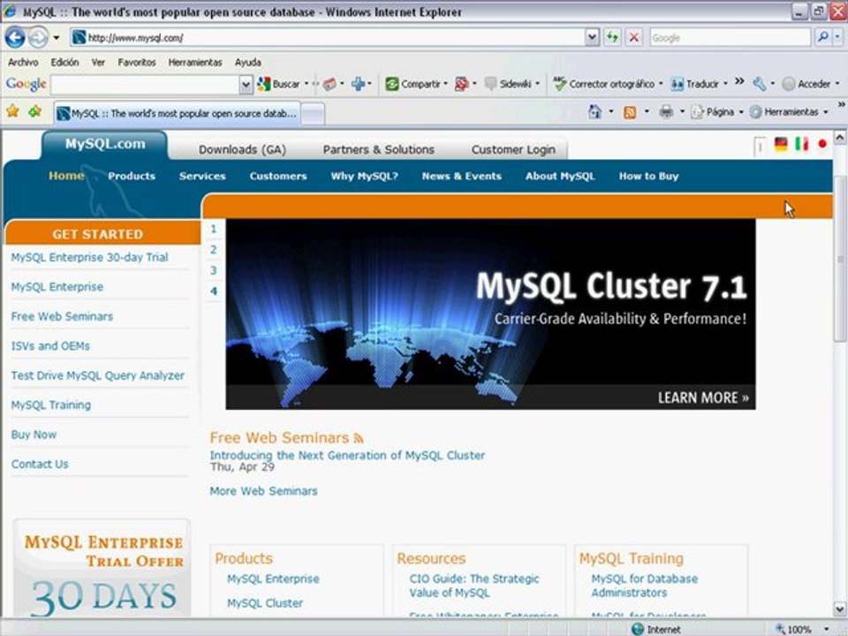Screen dimensions: 848x636
Task: Open the Página command bar dropdown
Action: tap(741, 112)
